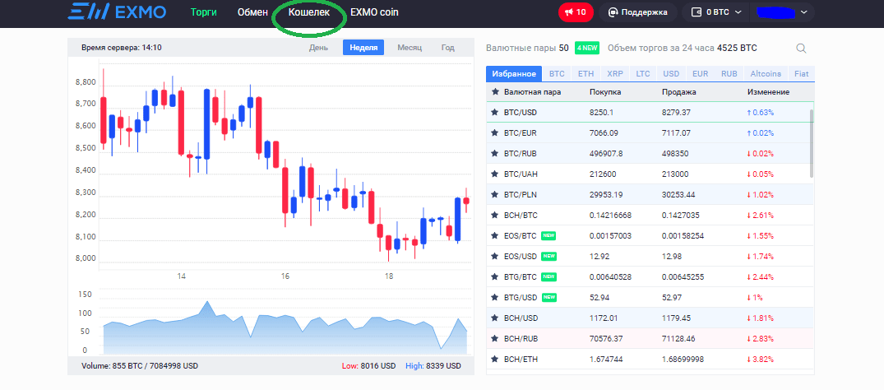Open the Кошелек menu item

pyautogui.click(x=309, y=12)
